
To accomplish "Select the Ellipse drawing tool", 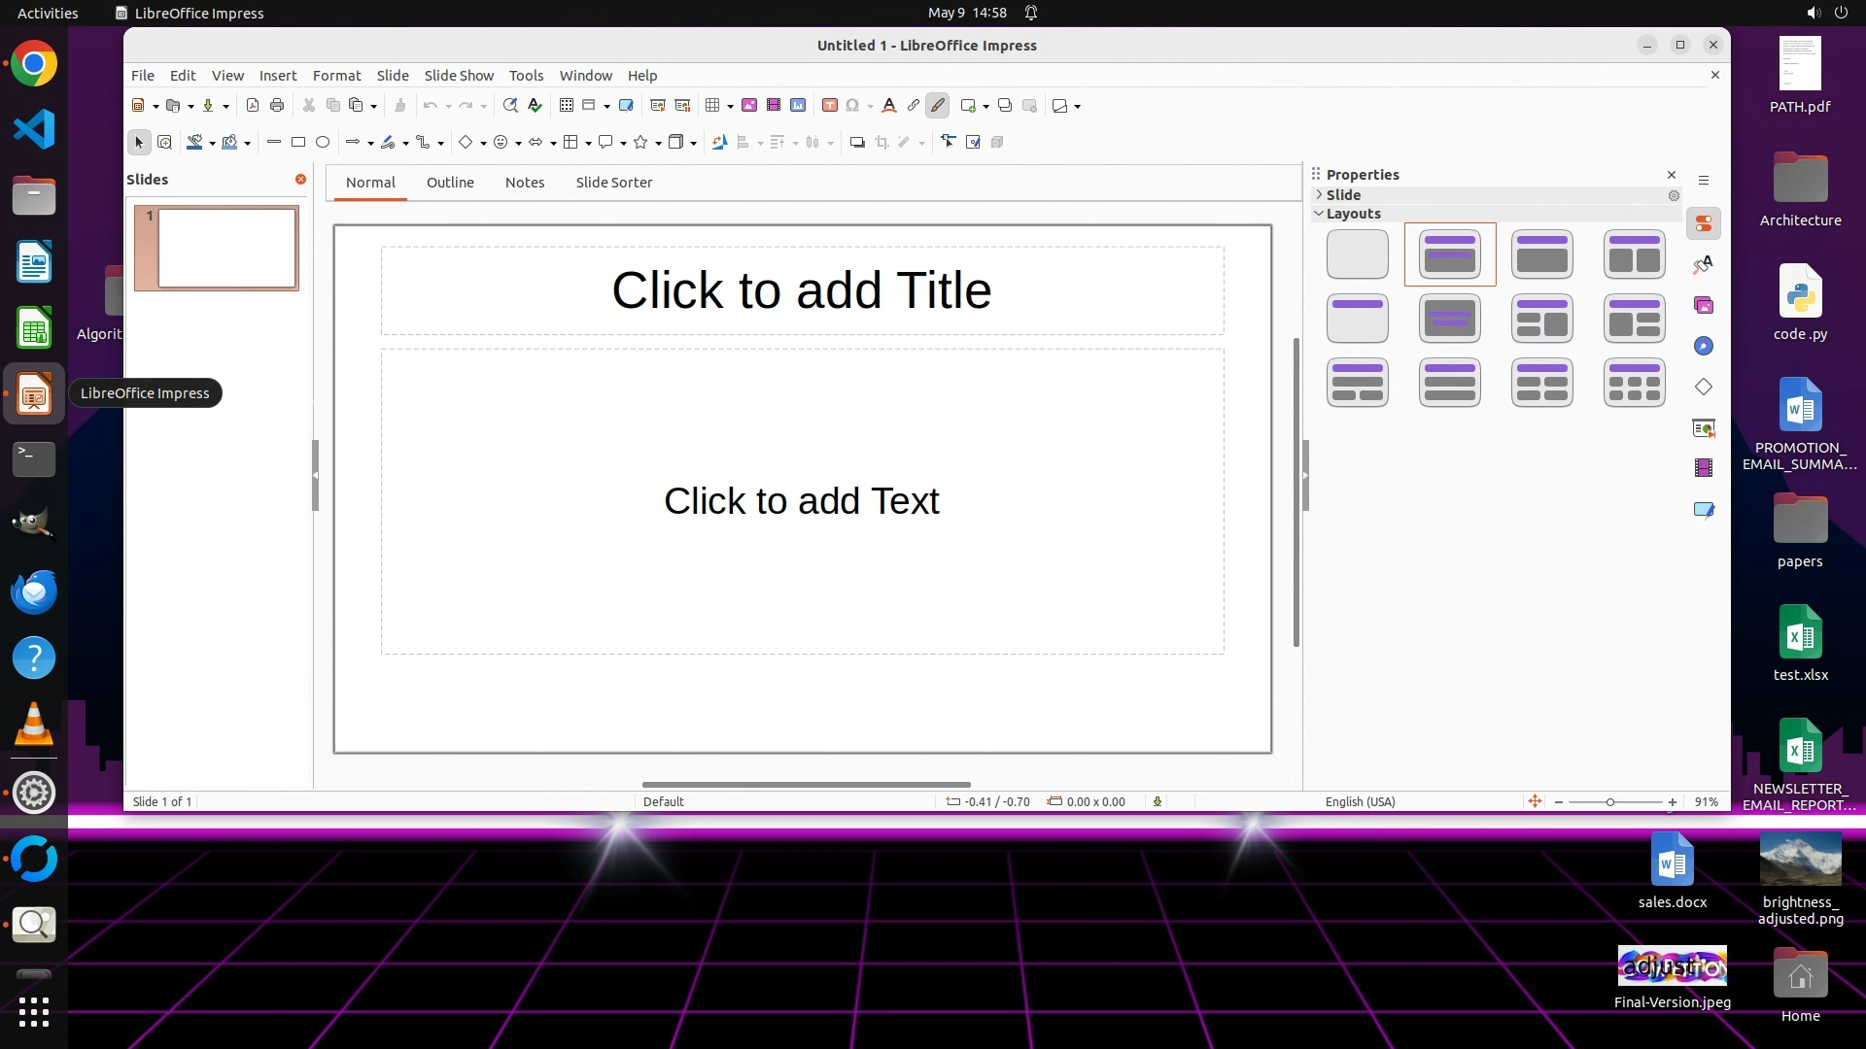I will (x=323, y=142).
